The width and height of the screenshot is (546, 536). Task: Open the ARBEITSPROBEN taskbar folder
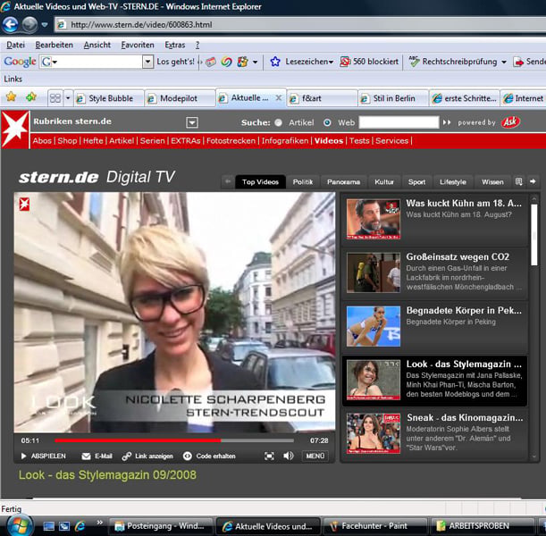pyautogui.click(x=483, y=526)
